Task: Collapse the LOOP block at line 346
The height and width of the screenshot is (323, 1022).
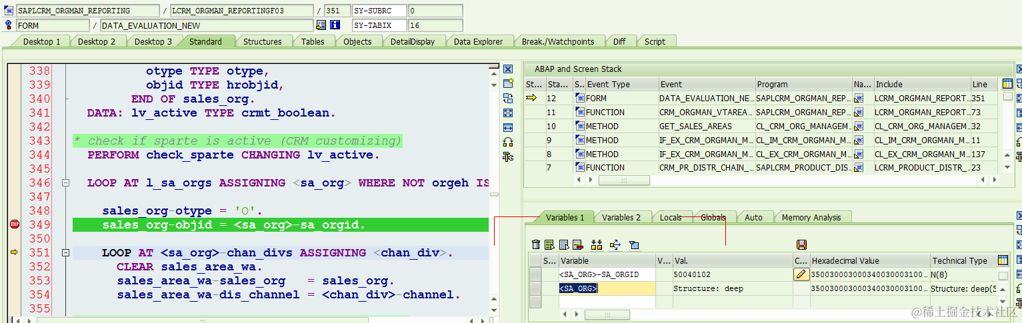Action: click(x=65, y=182)
